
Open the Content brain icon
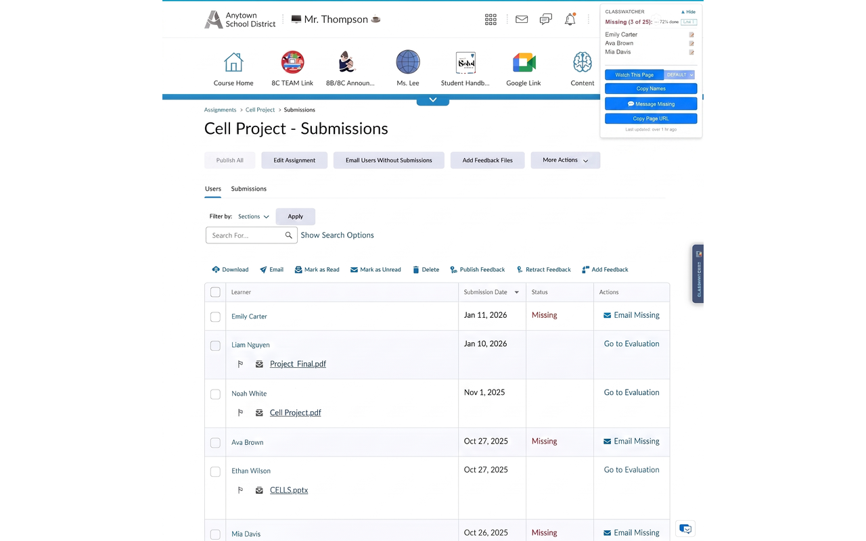coord(582,62)
